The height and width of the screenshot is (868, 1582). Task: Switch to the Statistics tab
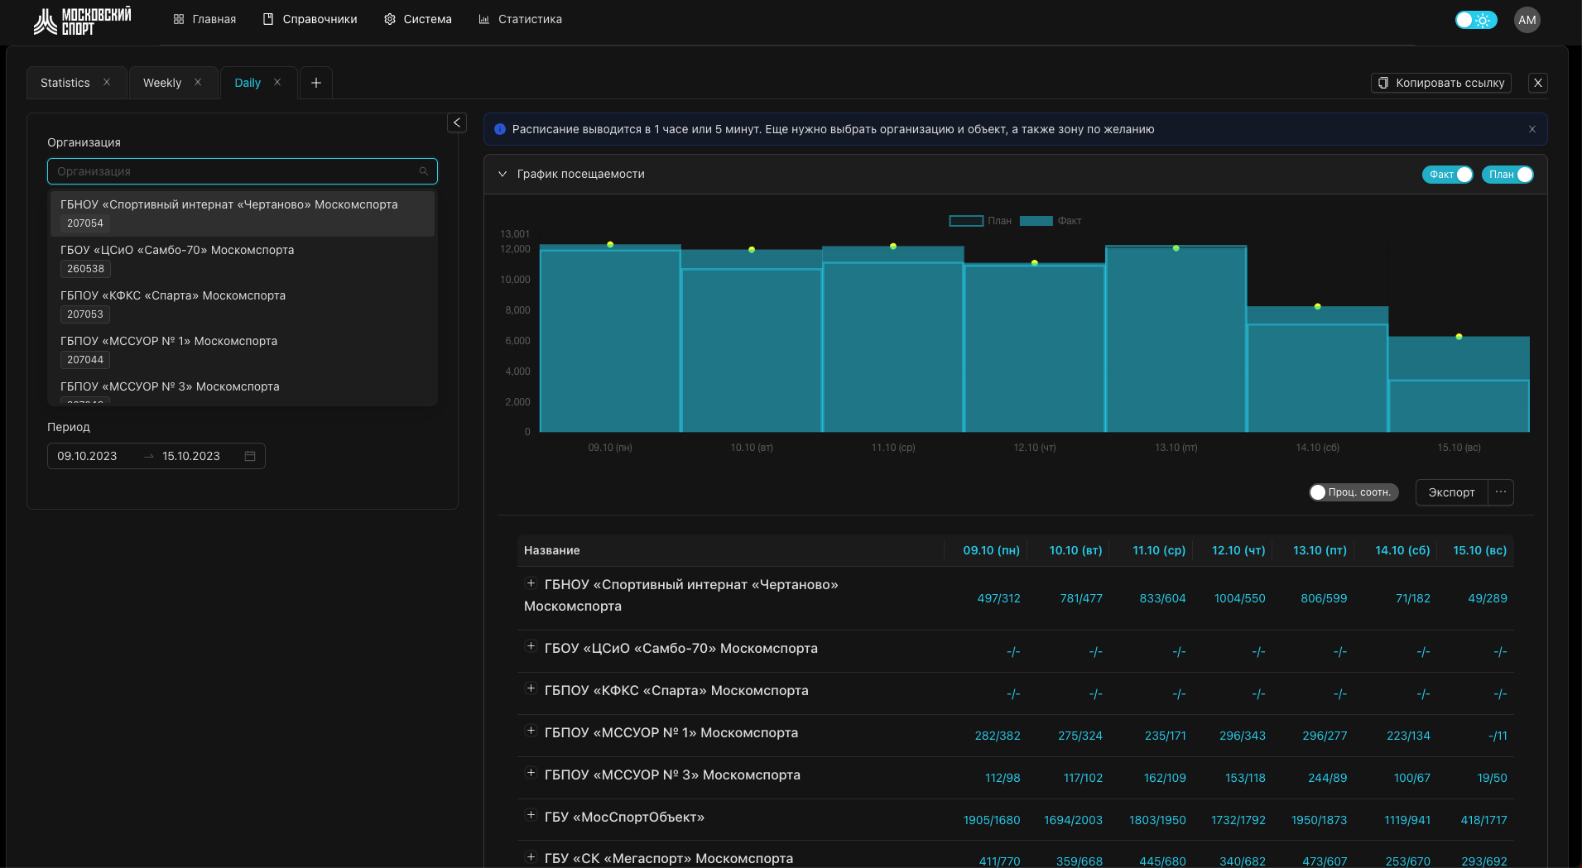[x=65, y=83]
